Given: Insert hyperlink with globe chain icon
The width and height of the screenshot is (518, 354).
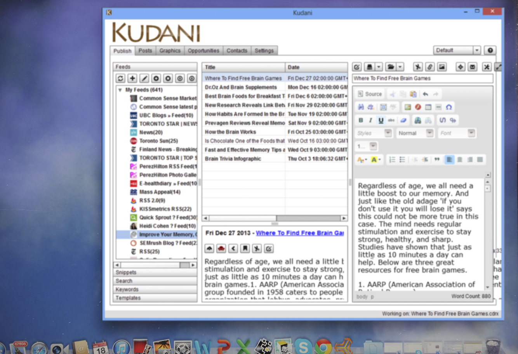Looking at the screenshot, I should [418, 120].
